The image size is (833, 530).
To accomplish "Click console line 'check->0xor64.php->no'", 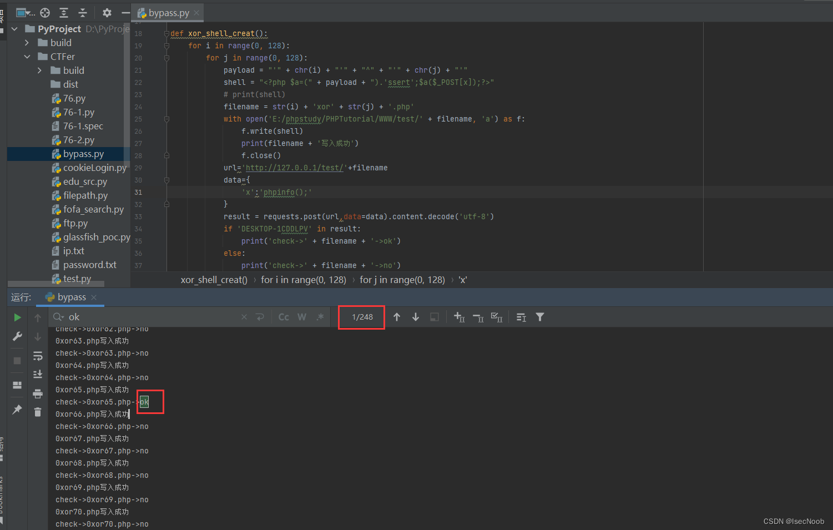I will 102,377.
